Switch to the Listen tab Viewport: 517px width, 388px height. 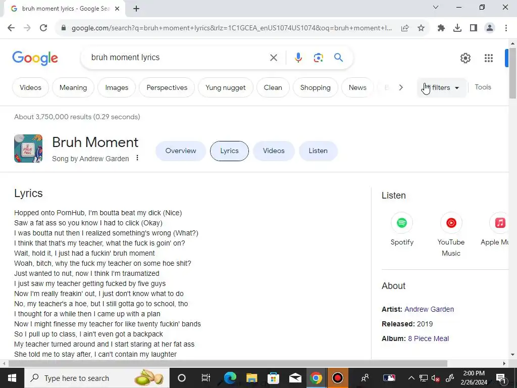pos(318,151)
